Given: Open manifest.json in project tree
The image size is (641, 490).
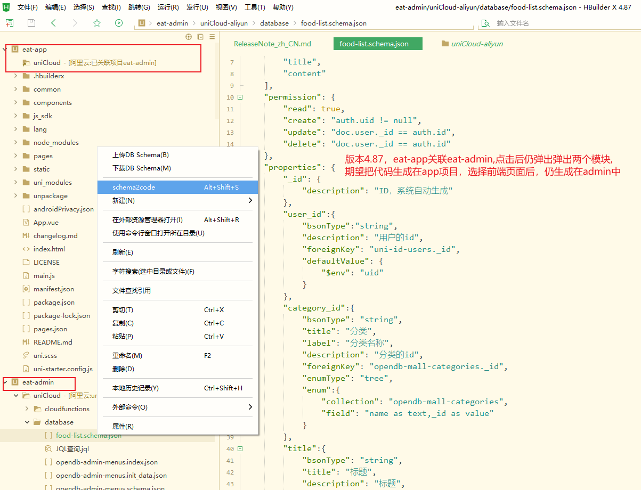Looking at the screenshot, I should pyautogui.click(x=53, y=289).
